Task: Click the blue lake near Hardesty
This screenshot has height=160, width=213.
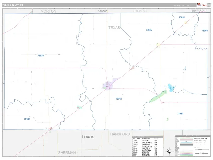Action: click(x=171, y=88)
